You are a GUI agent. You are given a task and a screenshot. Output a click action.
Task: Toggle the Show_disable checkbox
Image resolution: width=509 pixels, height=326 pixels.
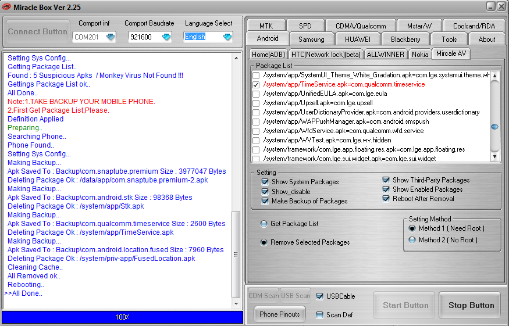pos(265,191)
